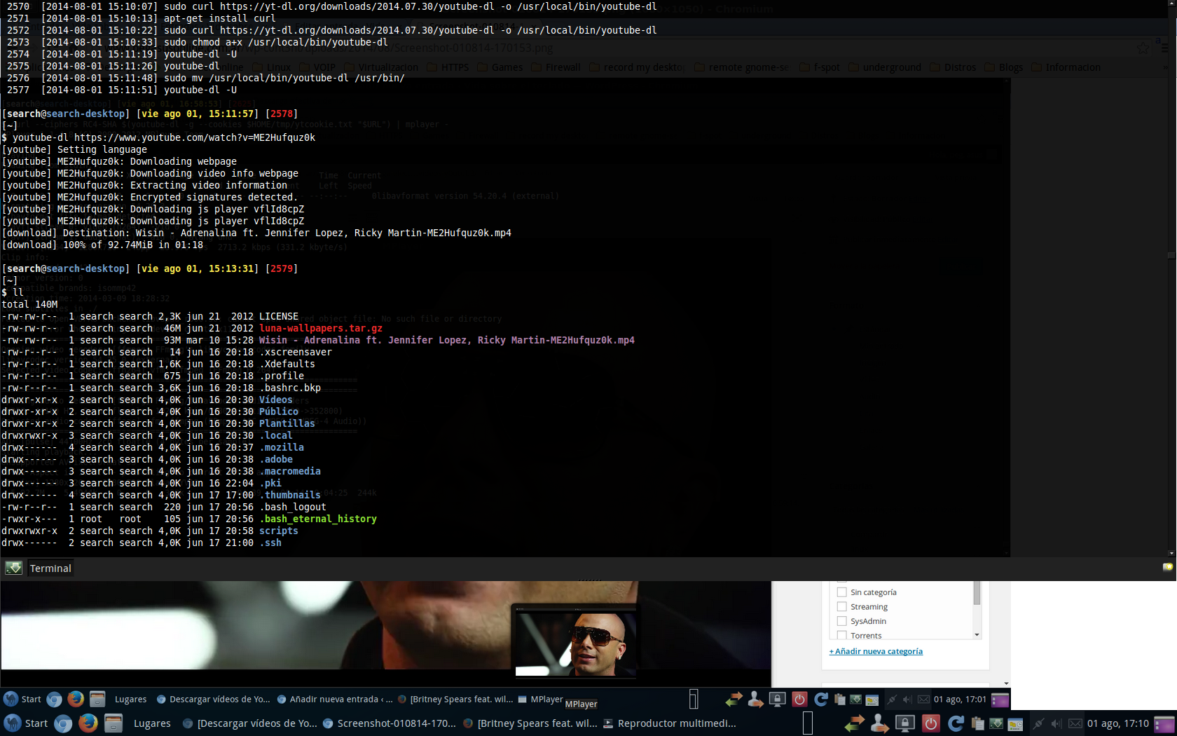Click the [2579] command number in the prompt
Viewport: 1177px width, 736px height.
pos(282,268)
